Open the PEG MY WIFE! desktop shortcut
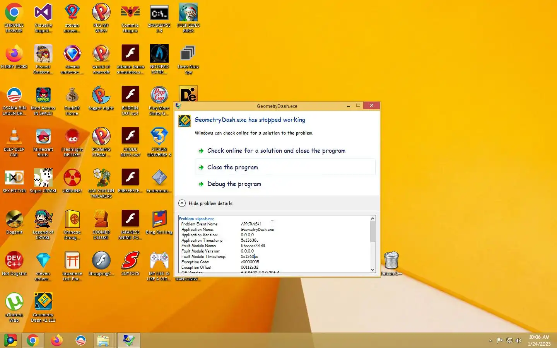 [101, 18]
